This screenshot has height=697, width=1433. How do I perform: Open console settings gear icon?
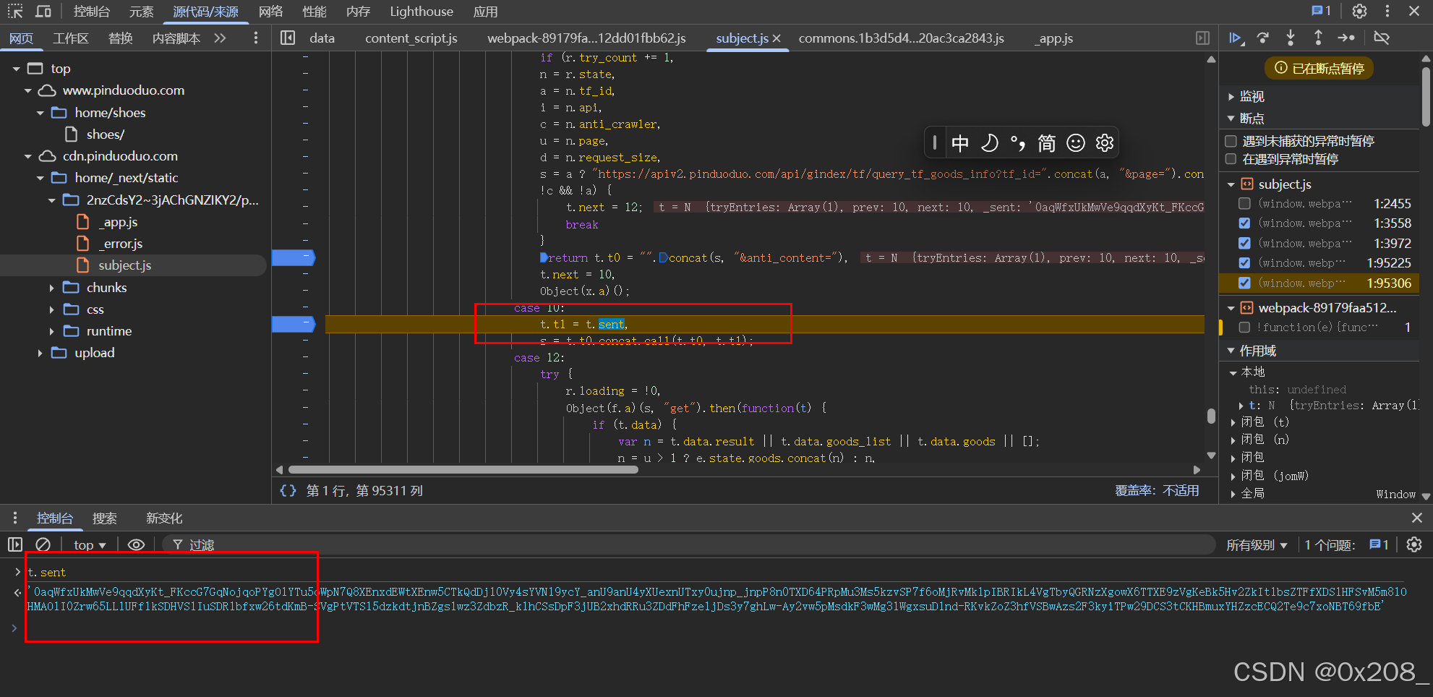pos(1414,544)
